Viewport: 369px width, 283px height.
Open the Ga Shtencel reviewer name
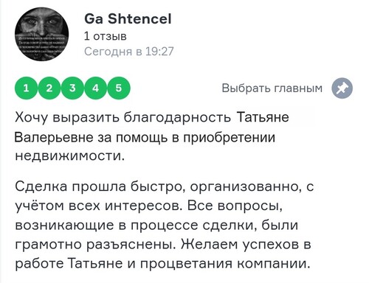coord(128,19)
